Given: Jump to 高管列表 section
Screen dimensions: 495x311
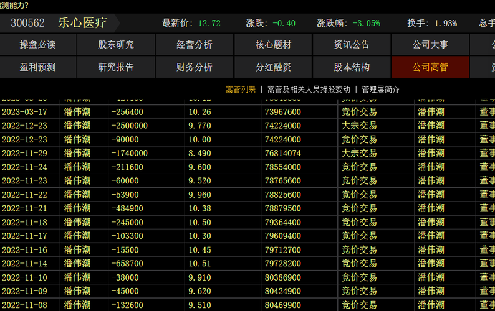Looking at the screenshot, I should click(241, 90).
